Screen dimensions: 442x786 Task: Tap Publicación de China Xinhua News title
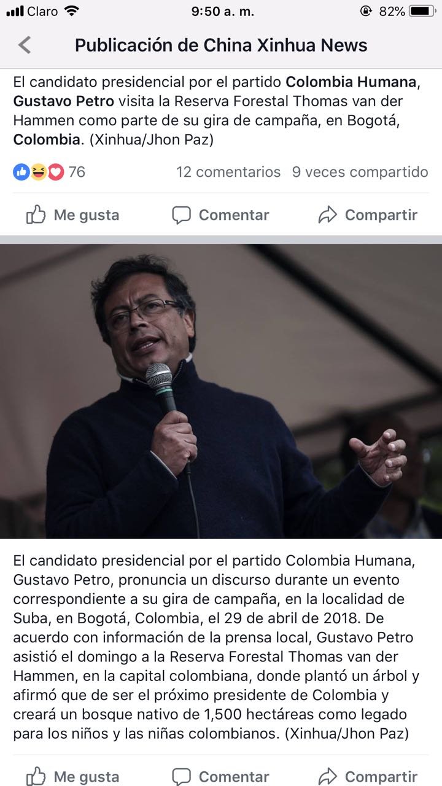221,45
